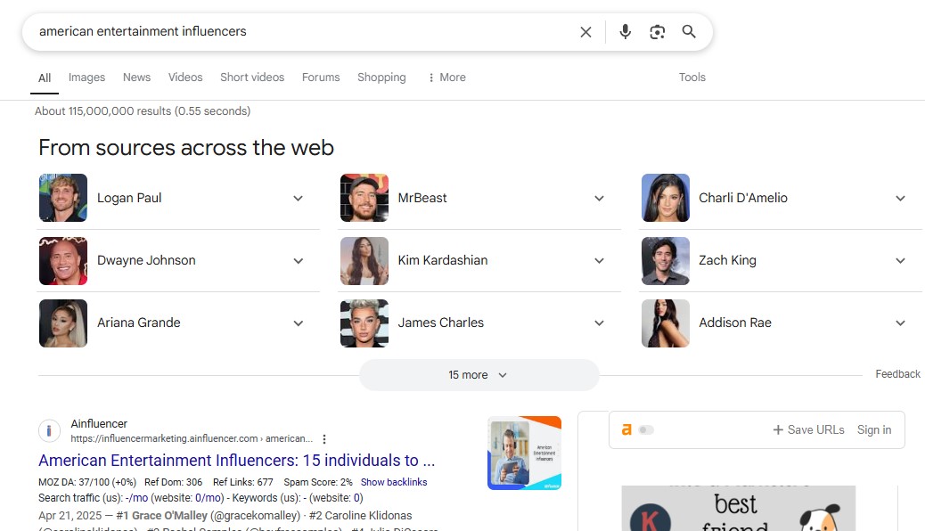
Task: Click MrBeast's photo thumbnail
Action: click(364, 198)
